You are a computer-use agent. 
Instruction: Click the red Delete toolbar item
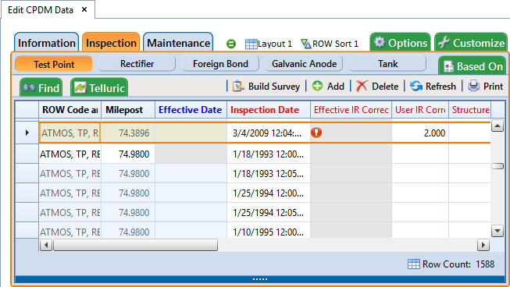pyautogui.click(x=377, y=87)
